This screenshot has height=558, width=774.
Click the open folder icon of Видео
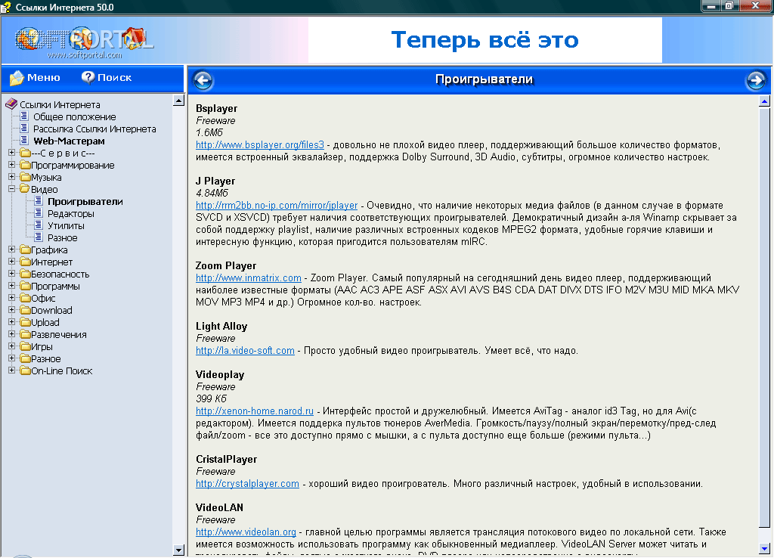point(25,189)
